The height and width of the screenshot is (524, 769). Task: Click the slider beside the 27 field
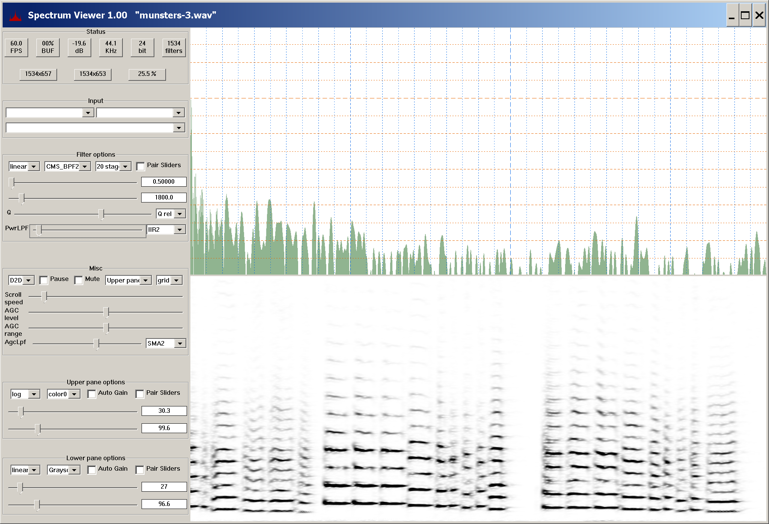pos(72,488)
